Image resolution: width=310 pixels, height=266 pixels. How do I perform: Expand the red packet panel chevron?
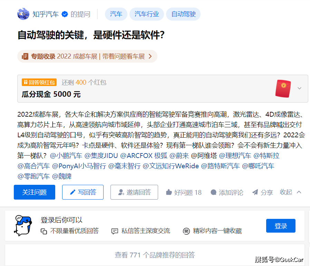[x=300, y=88]
